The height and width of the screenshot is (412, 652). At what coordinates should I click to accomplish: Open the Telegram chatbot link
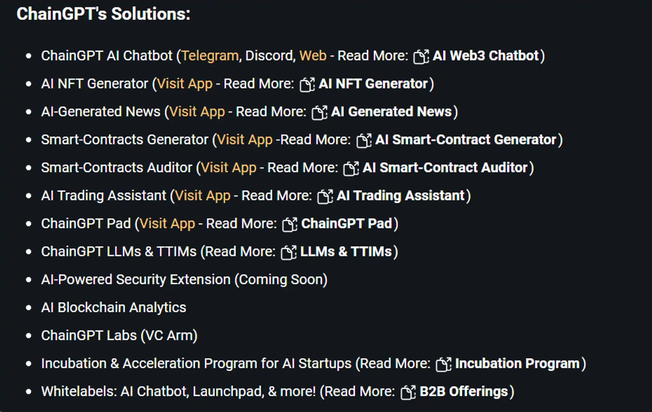coord(210,56)
